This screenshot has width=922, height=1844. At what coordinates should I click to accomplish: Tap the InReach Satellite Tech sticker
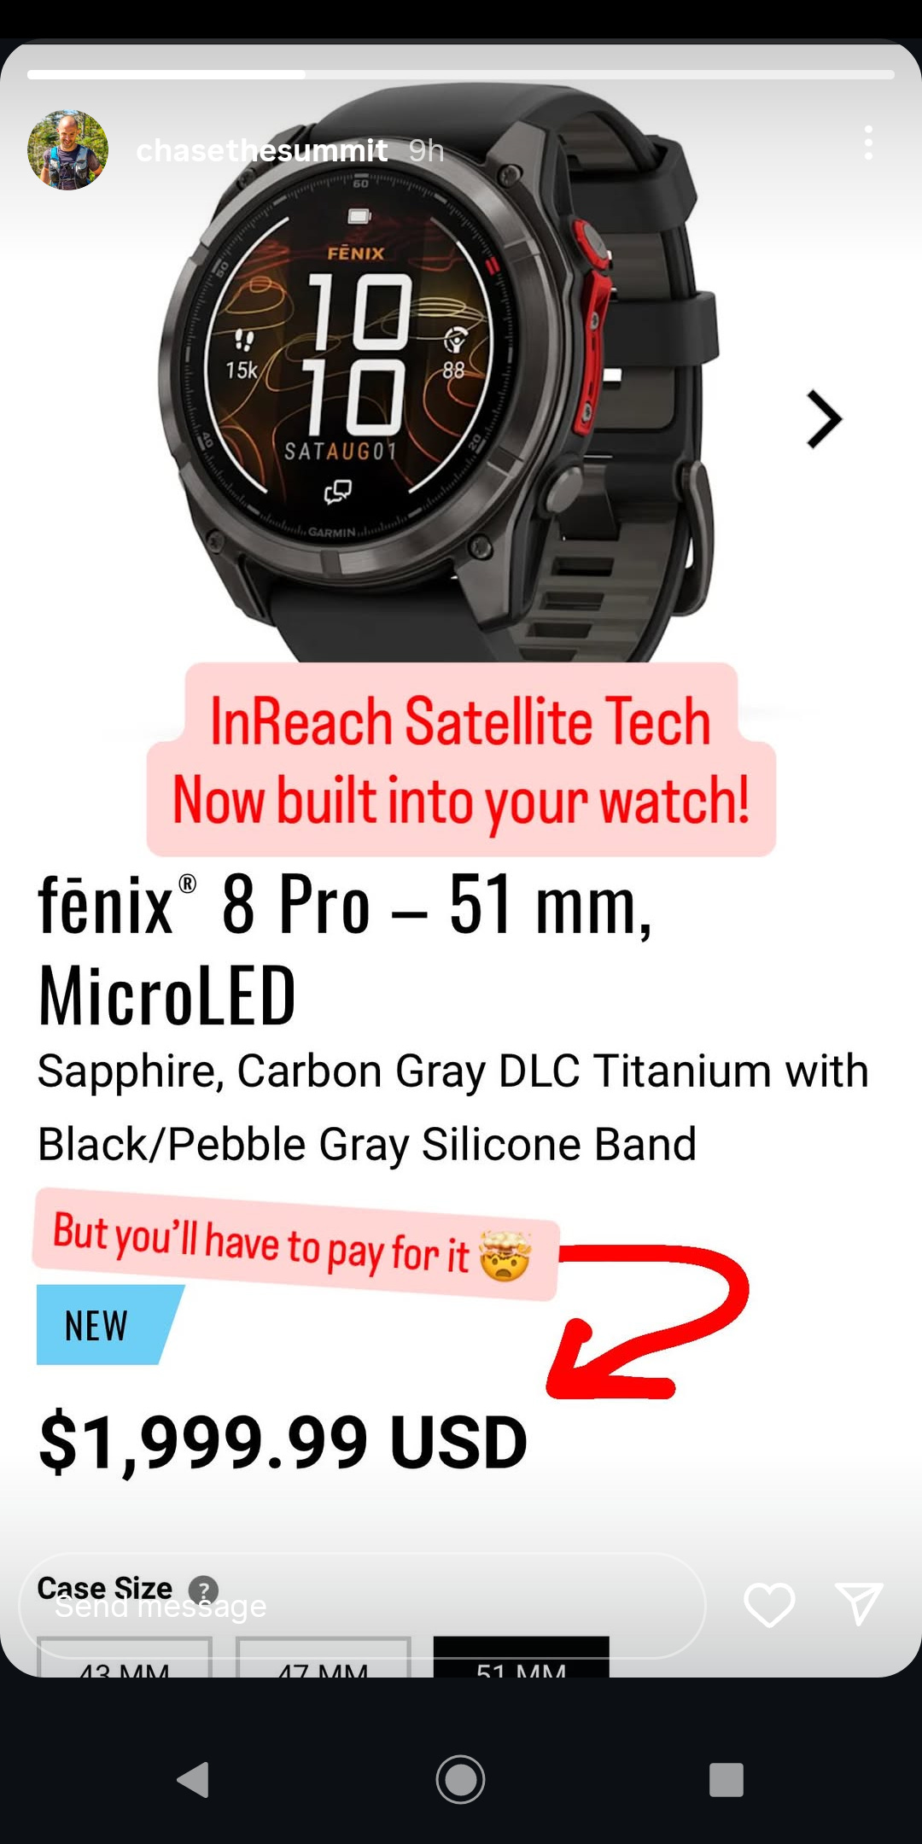[461, 760]
